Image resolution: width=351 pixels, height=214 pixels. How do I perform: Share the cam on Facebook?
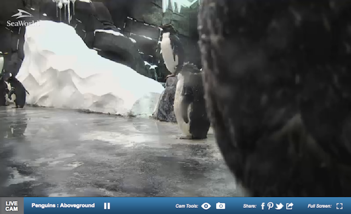click(263, 206)
